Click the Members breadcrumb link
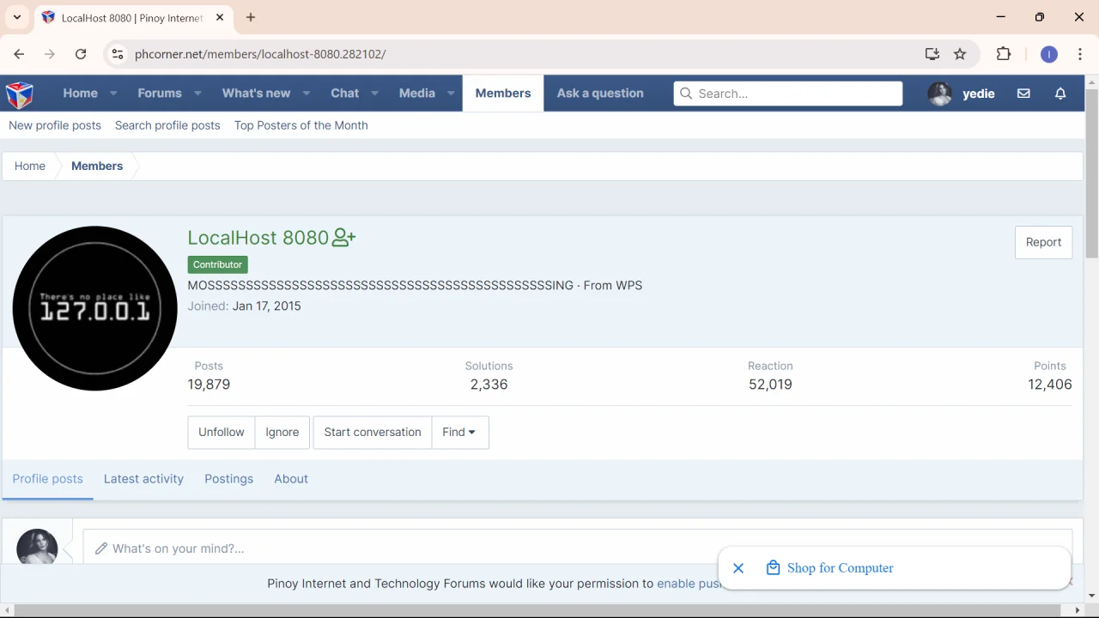 (97, 167)
